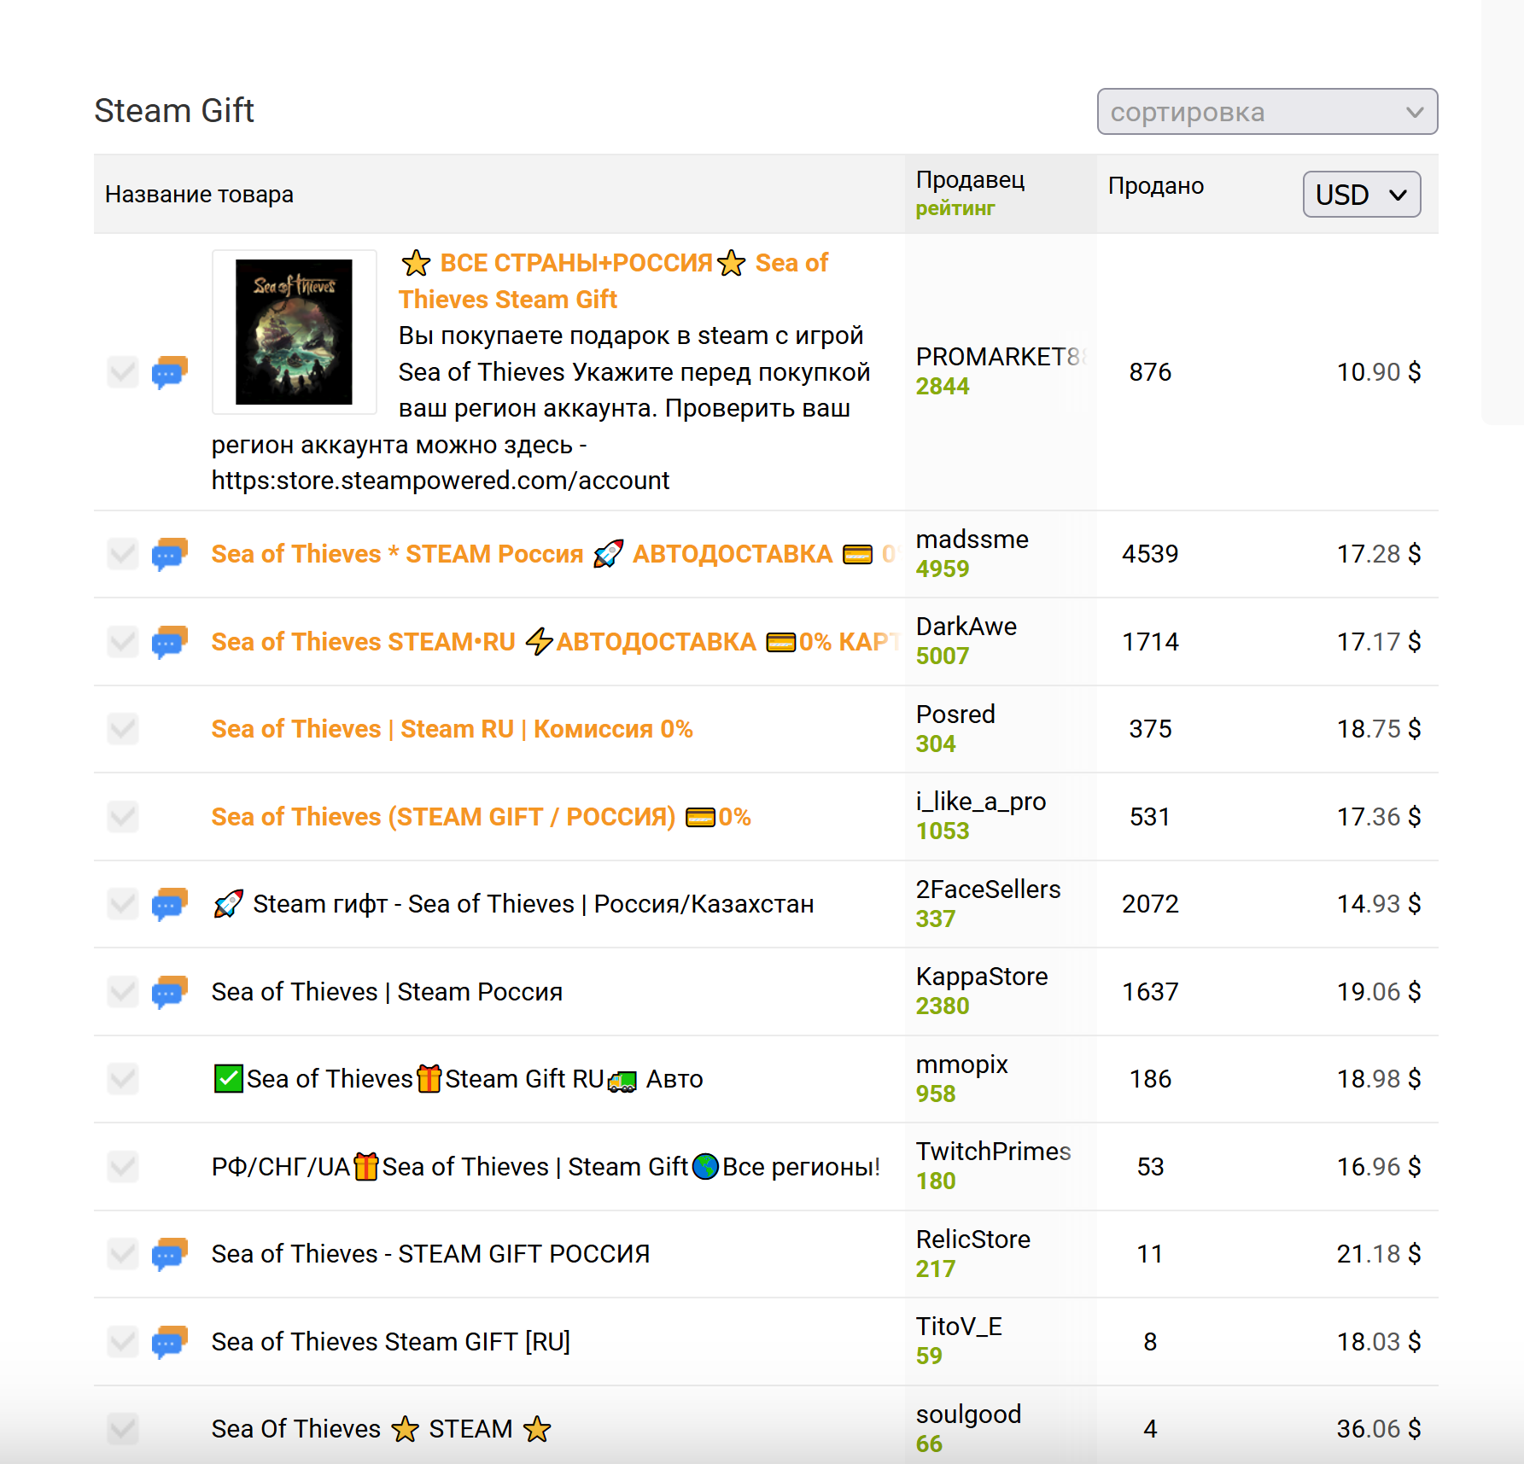Click the DarkAwe rating 5007
This screenshot has height=1464, width=1524.
click(943, 656)
